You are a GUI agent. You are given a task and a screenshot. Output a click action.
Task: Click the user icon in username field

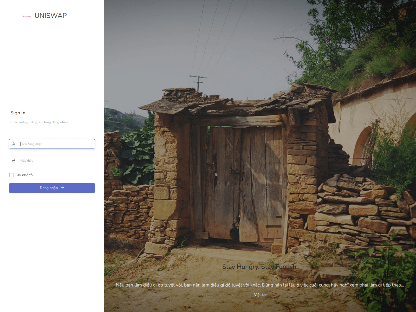[x=14, y=144]
